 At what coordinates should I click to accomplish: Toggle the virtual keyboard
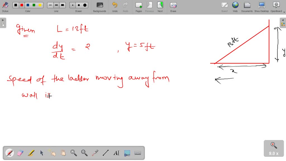[x=138, y=153]
